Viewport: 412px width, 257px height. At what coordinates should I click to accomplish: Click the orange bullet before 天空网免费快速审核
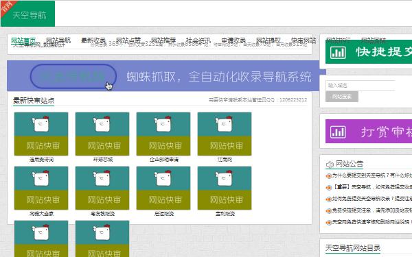(328, 223)
